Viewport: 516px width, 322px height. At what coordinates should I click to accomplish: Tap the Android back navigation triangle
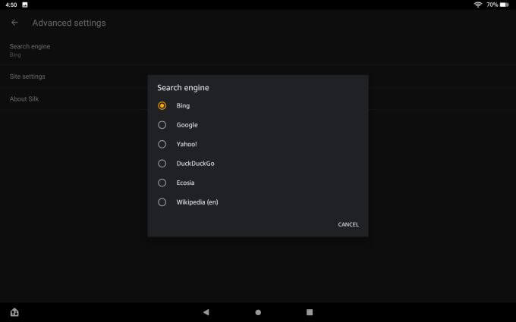click(206, 312)
